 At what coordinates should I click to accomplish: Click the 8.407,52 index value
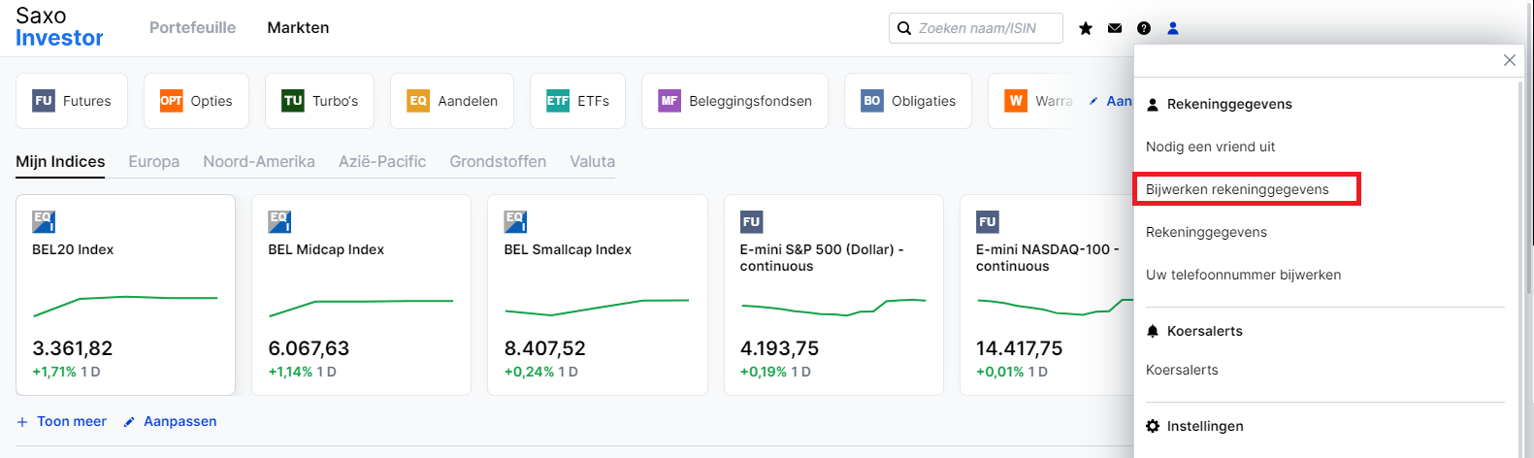pos(544,348)
